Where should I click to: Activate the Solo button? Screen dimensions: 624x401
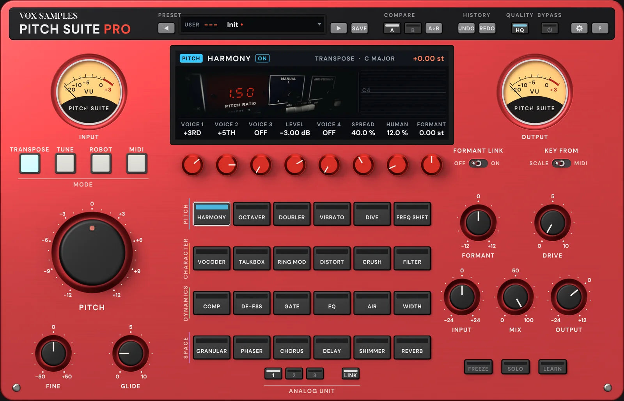click(x=515, y=367)
